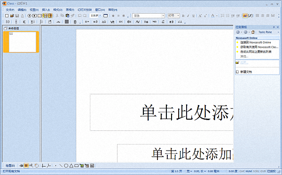The image size is (282, 175).
Task: Click 新建文档 in task pane
Action: point(246,72)
